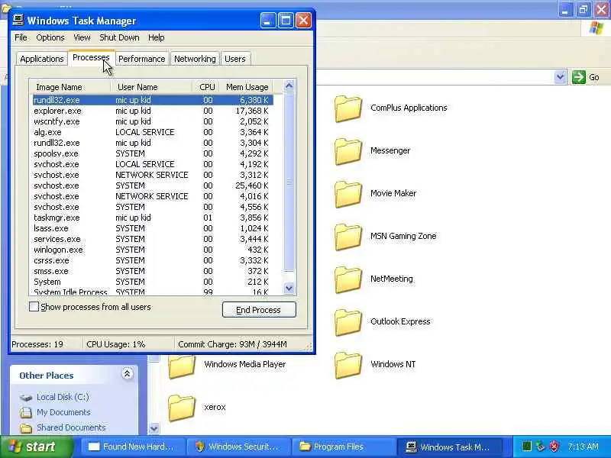Screen dimensions: 611x458
Task: Sort processes by User Name column
Action: point(151,87)
